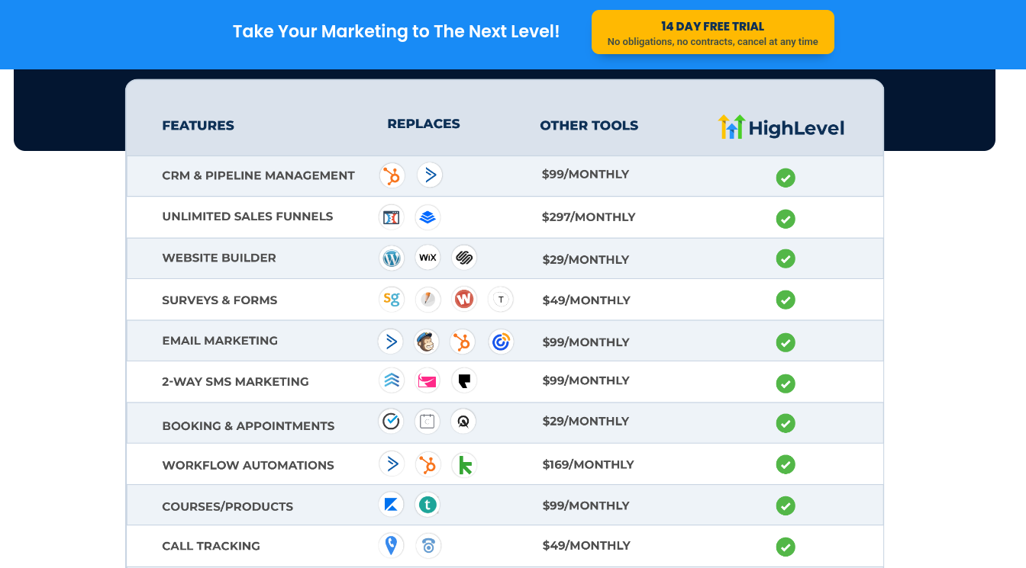Click green checkmark for Website Builder

click(x=786, y=258)
